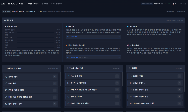Expand 1) 변수 이름 규칙 row arrow
Screen dimensions: 188x112
point(117,76)
